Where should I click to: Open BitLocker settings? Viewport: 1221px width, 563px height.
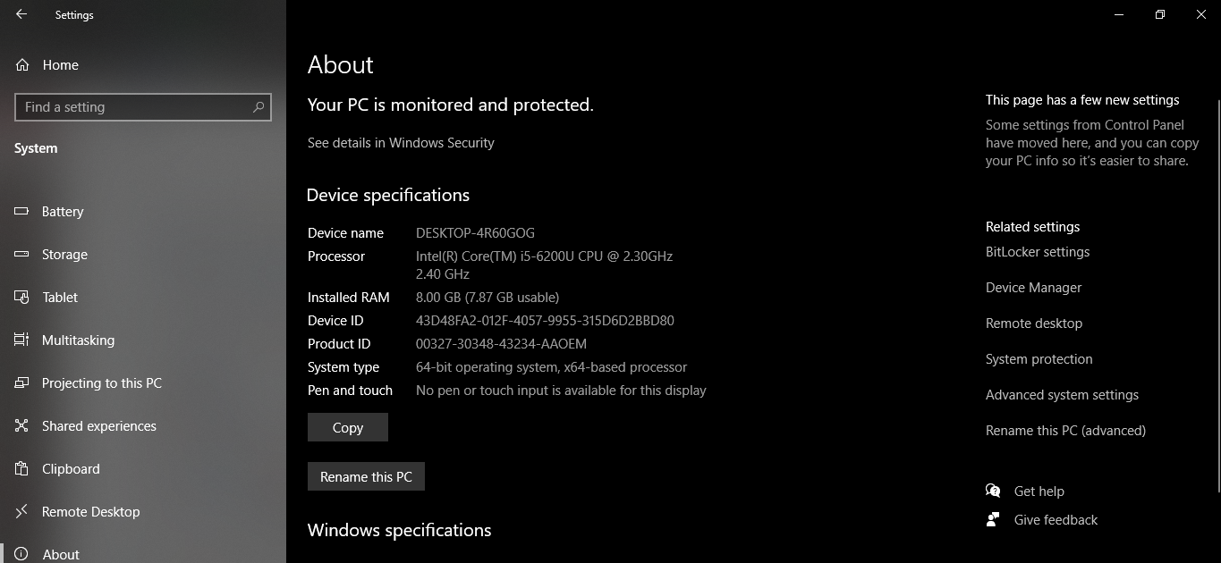click(1038, 251)
